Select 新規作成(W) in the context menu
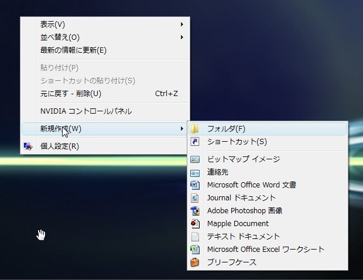Viewport: 363px width, 280px height. coord(105,129)
